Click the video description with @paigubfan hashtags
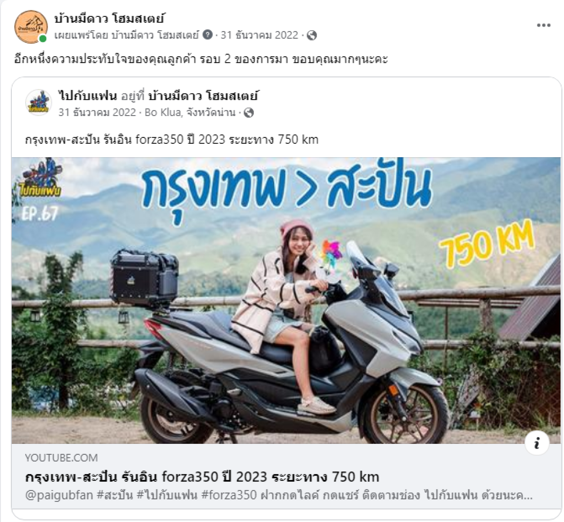The image size is (564, 522). [278, 495]
